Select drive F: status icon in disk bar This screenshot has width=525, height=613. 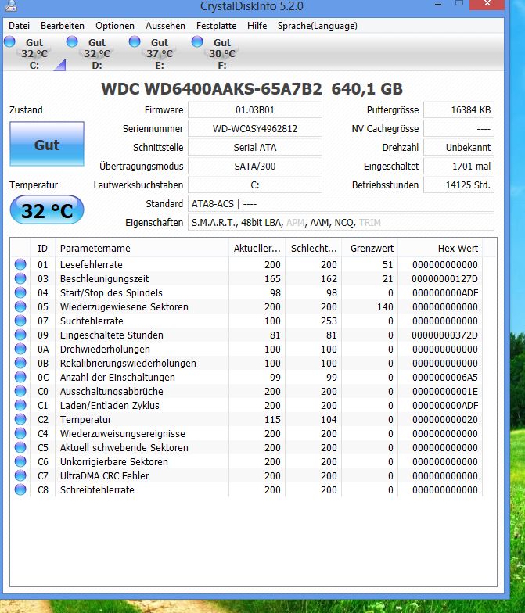click(197, 41)
